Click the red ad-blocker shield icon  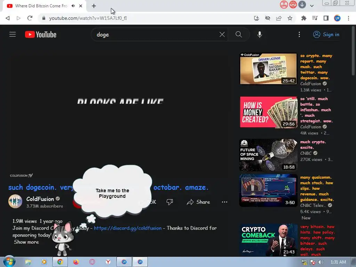click(x=293, y=5)
